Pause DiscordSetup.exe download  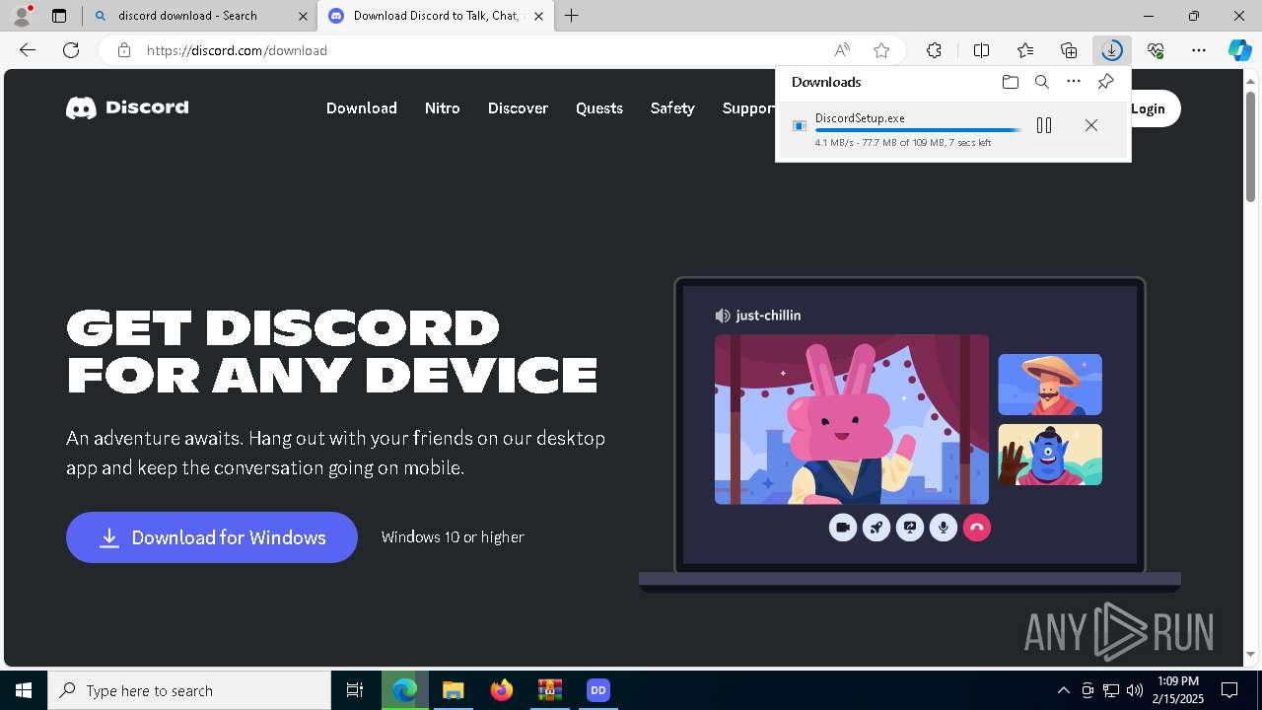pyautogui.click(x=1044, y=125)
